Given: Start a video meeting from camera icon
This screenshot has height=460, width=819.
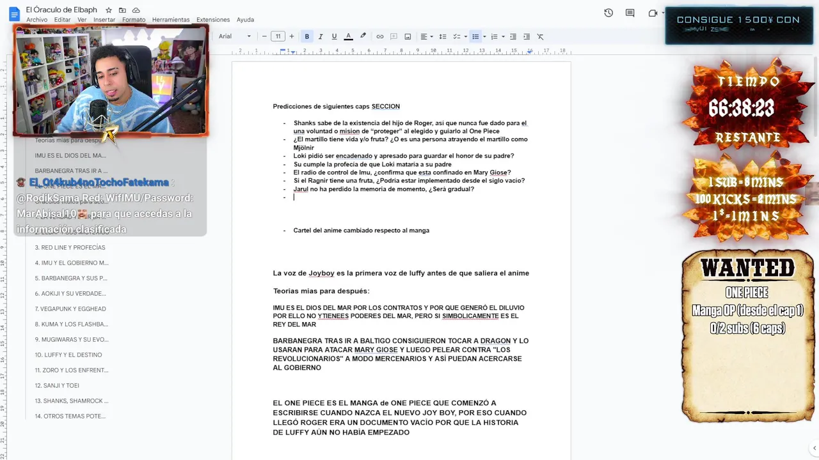Looking at the screenshot, I should pos(653,13).
